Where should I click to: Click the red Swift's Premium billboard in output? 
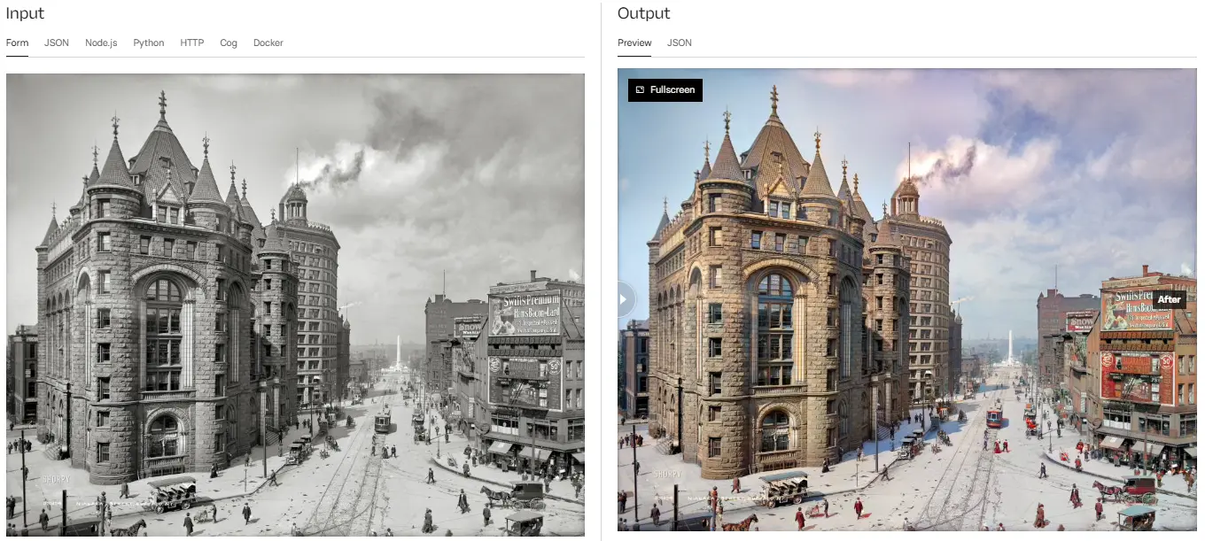1138,310
